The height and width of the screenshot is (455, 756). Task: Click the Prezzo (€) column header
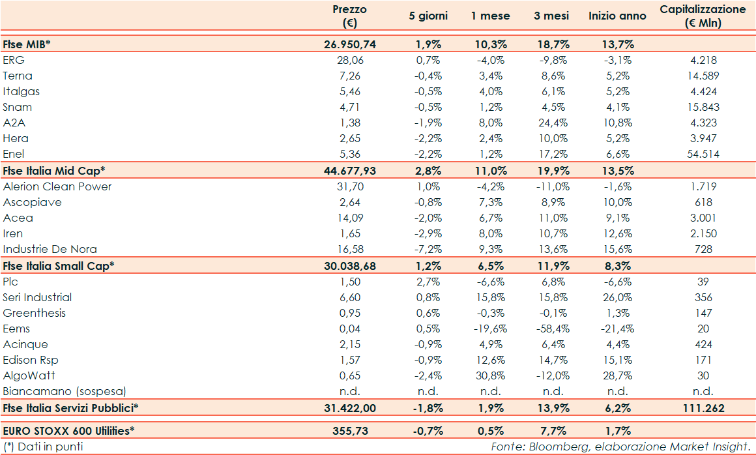tap(350, 16)
